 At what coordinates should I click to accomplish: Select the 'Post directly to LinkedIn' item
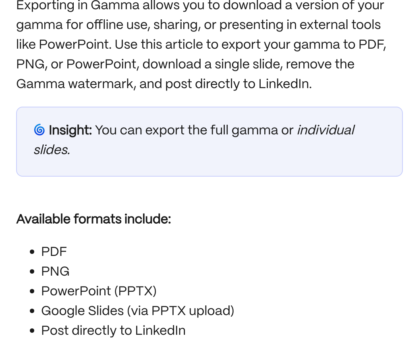pos(113,330)
